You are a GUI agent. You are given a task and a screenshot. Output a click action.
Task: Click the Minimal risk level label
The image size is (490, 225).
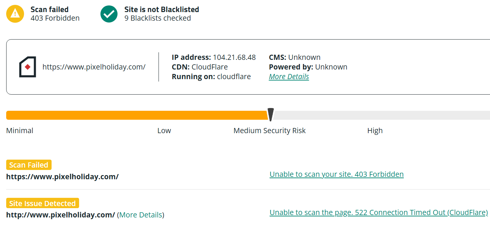(20, 130)
